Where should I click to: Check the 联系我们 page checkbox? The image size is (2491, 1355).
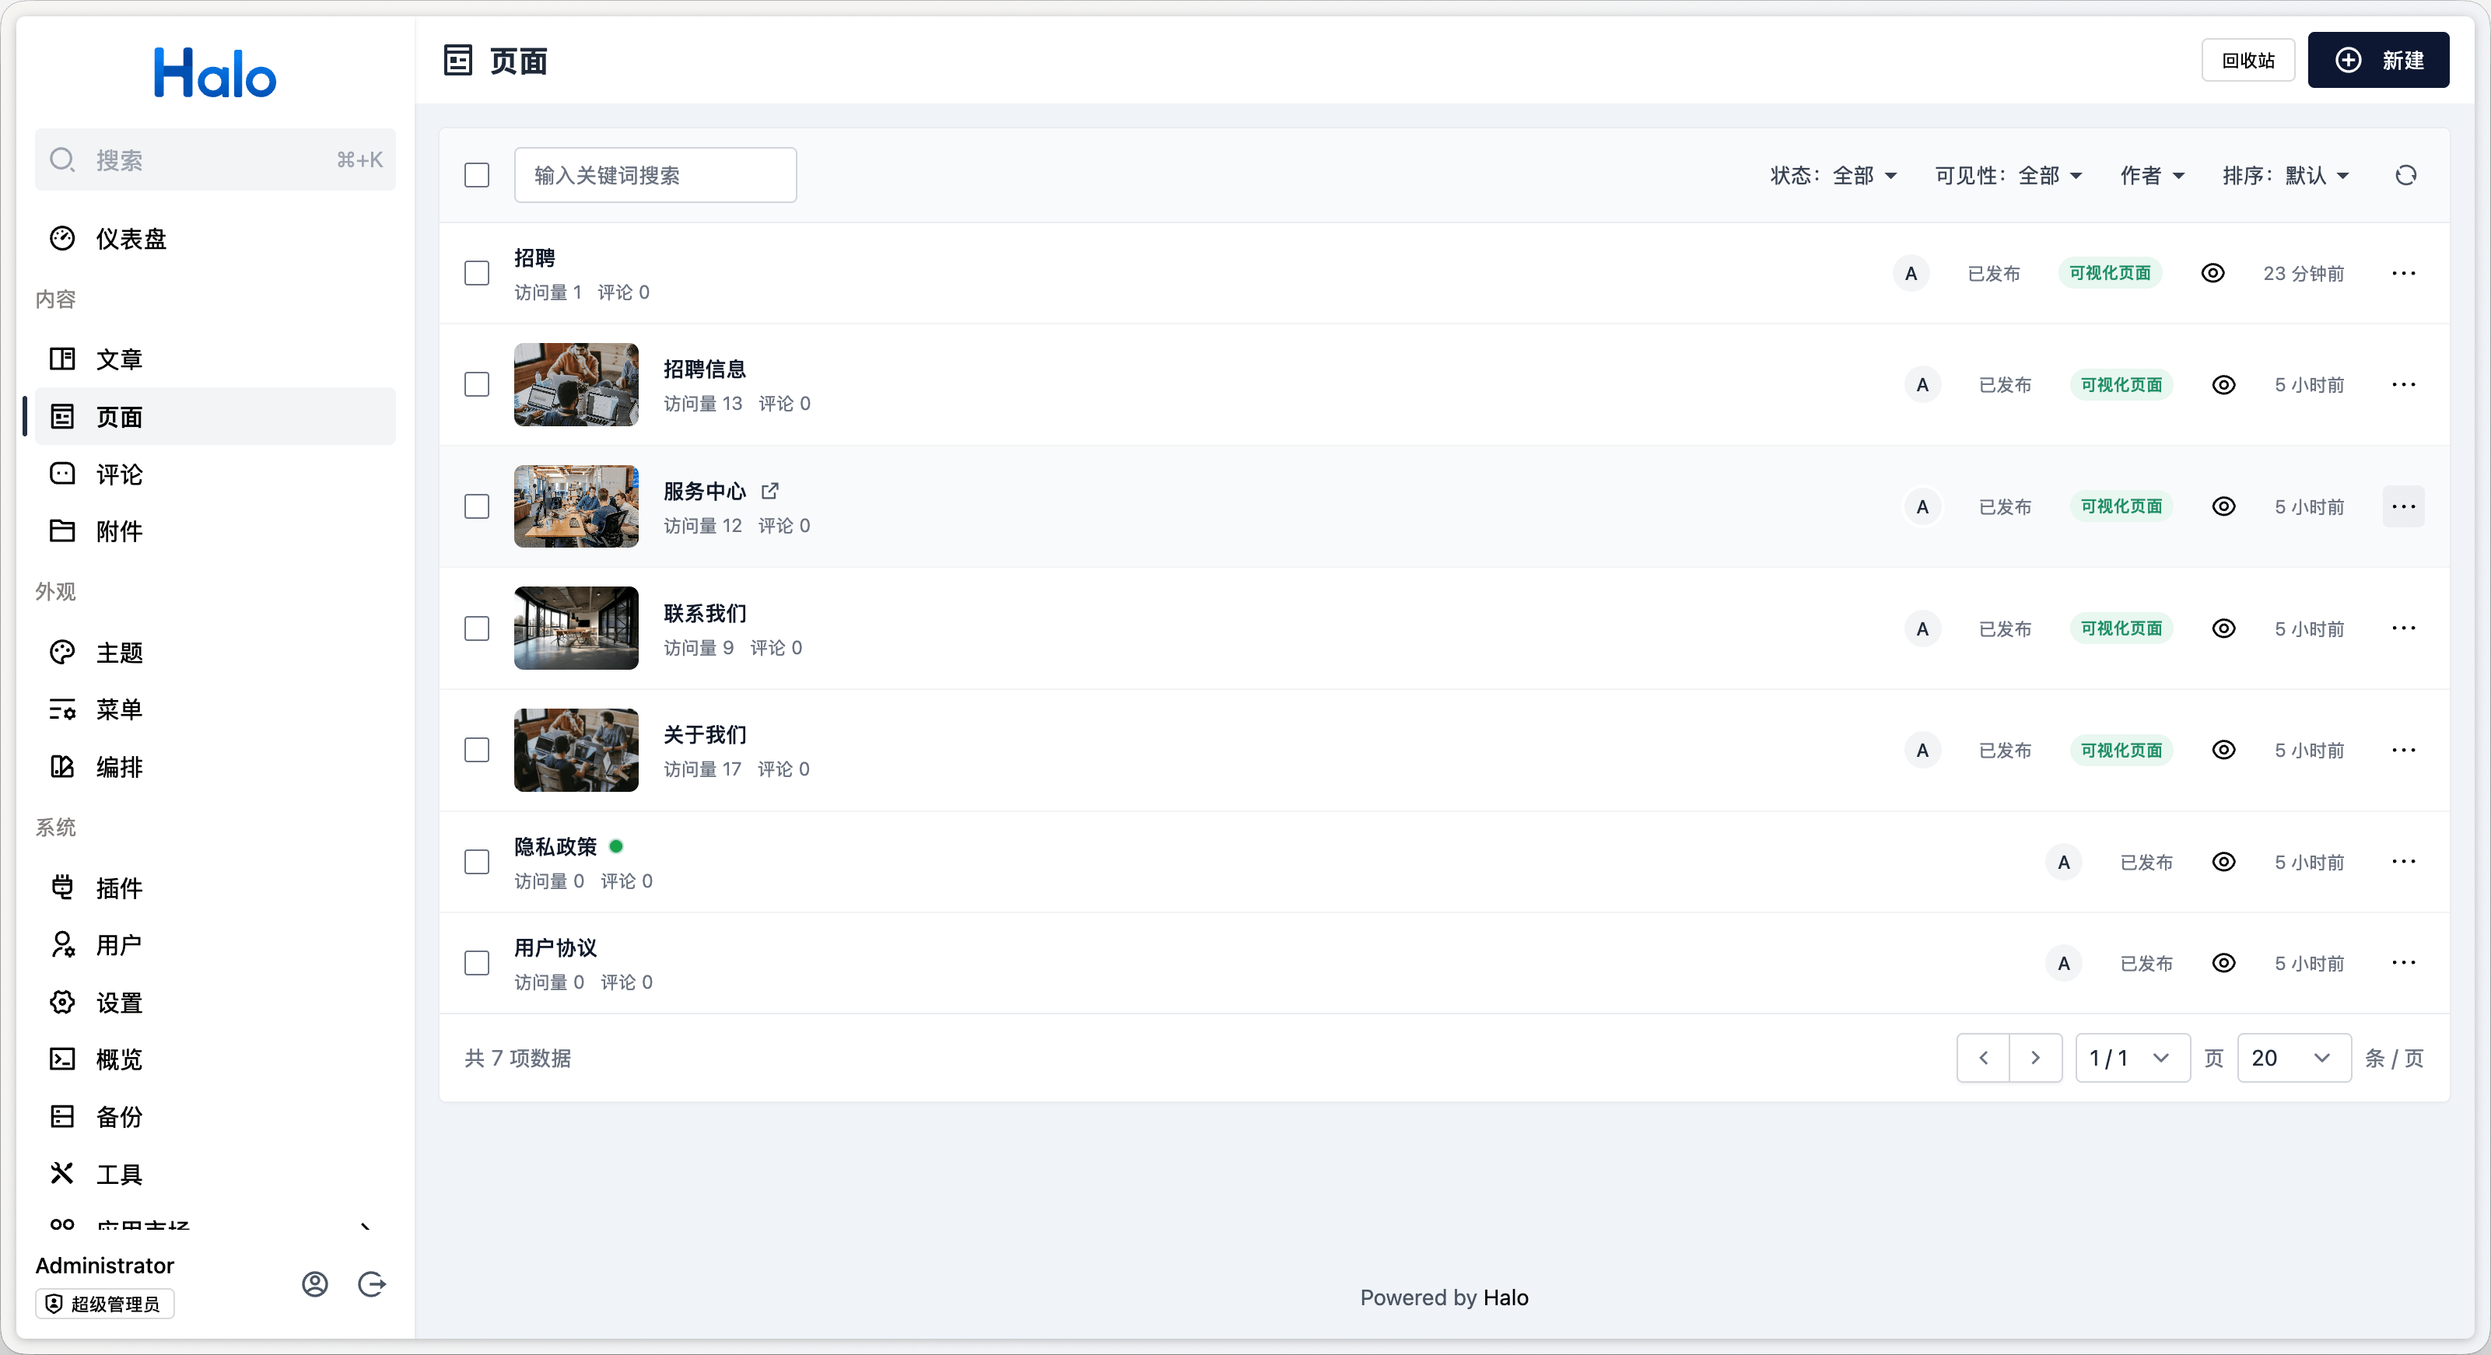[477, 628]
